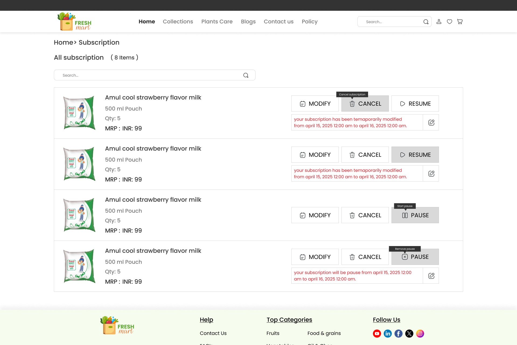The height and width of the screenshot is (345, 517).
Task: Click the PAUSE button under the Start pause tooltip
Action: pos(415,215)
